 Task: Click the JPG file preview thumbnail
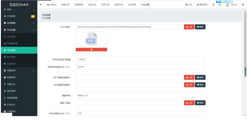tap(91, 39)
